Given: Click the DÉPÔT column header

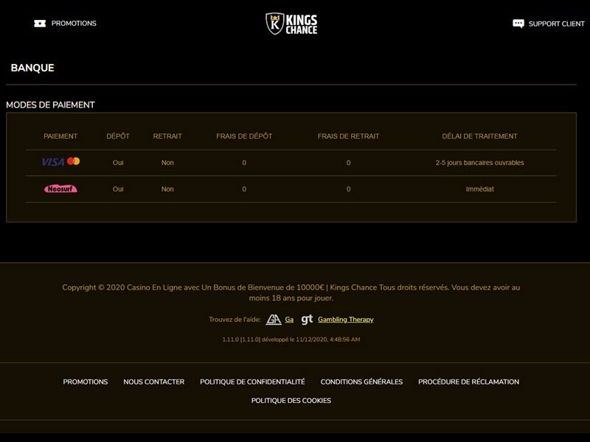Looking at the screenshot, I should click(118, 136).
